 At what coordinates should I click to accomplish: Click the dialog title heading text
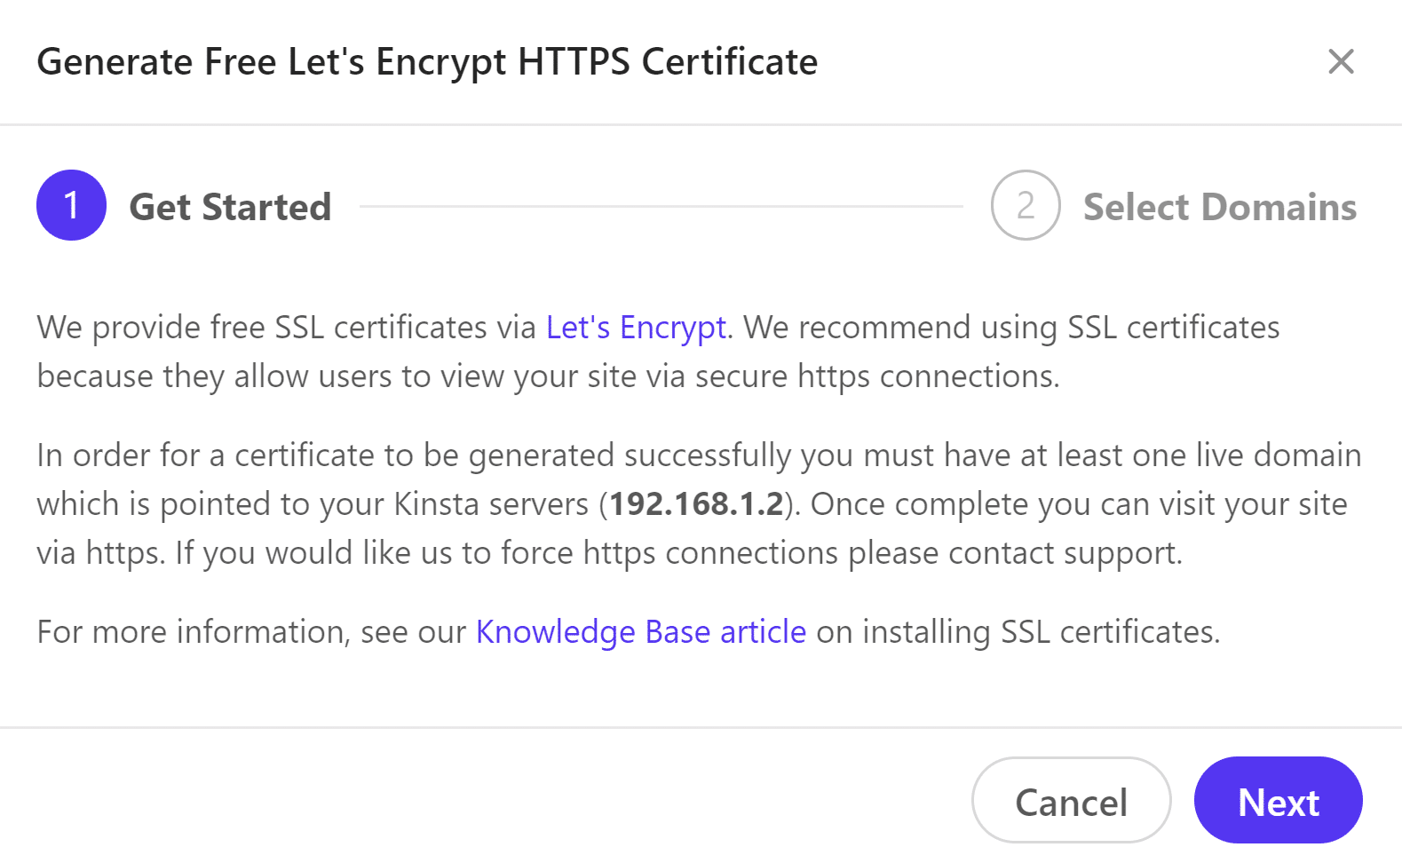[426, 62]
